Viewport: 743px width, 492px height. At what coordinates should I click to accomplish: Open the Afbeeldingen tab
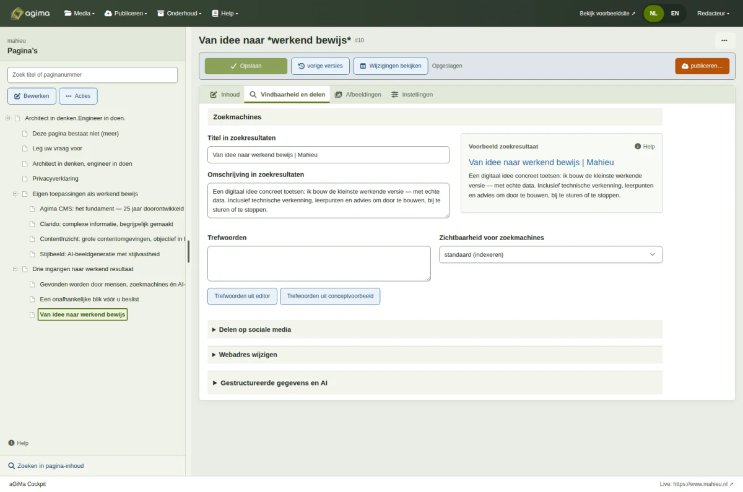[358, 95]
